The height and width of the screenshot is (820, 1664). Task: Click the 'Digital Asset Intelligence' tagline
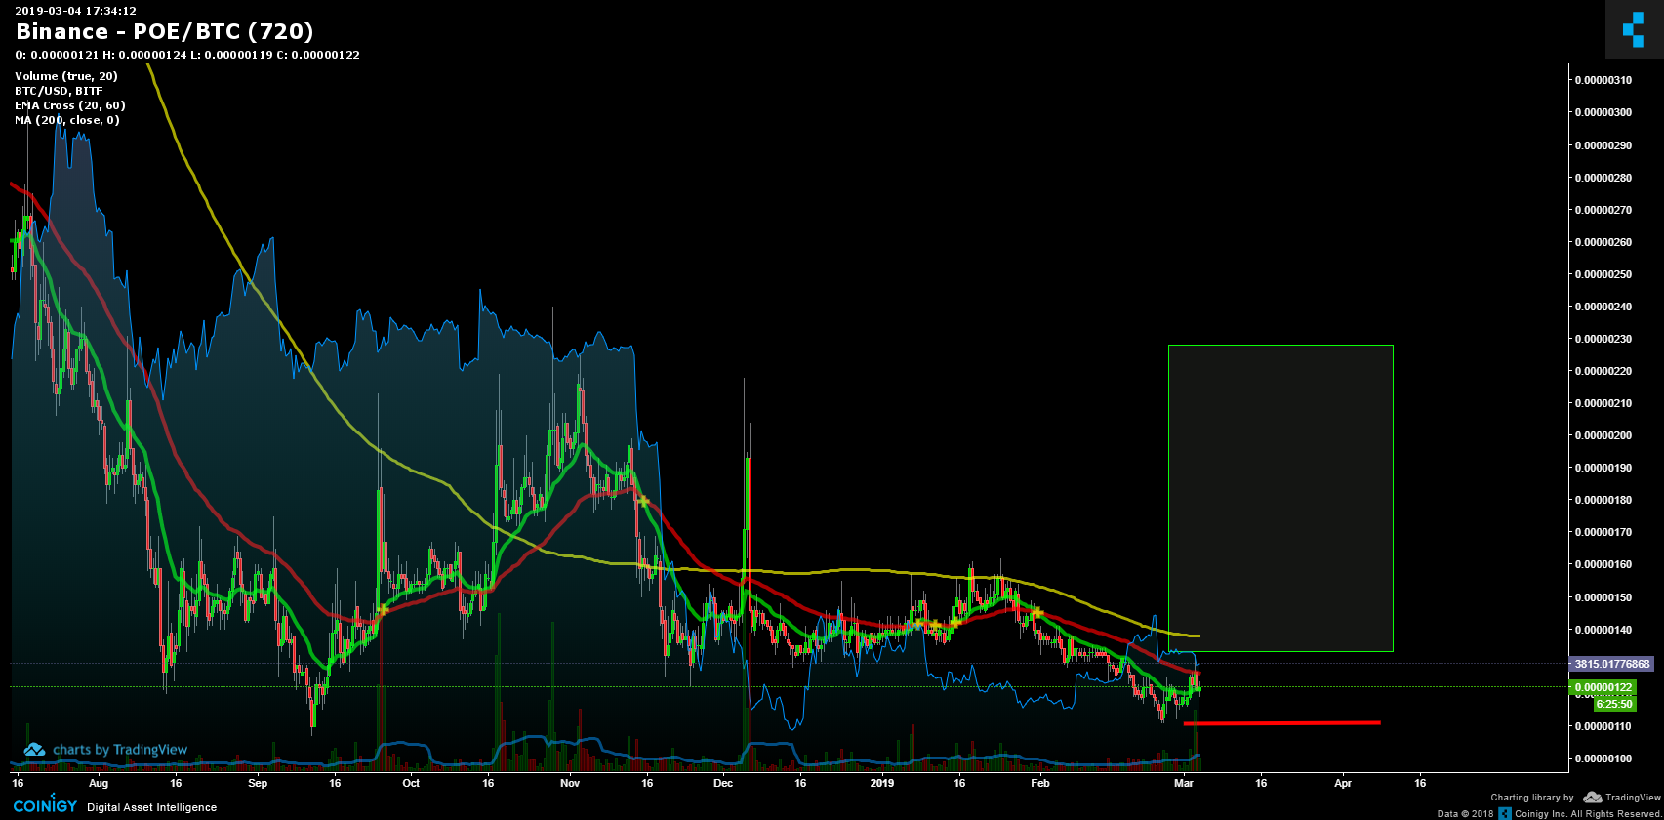click(151, 807)
